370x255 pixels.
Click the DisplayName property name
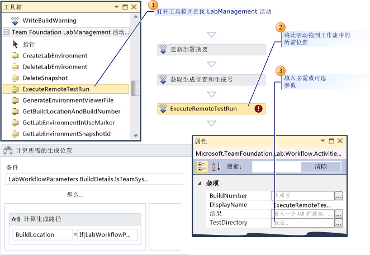[228, 205]
